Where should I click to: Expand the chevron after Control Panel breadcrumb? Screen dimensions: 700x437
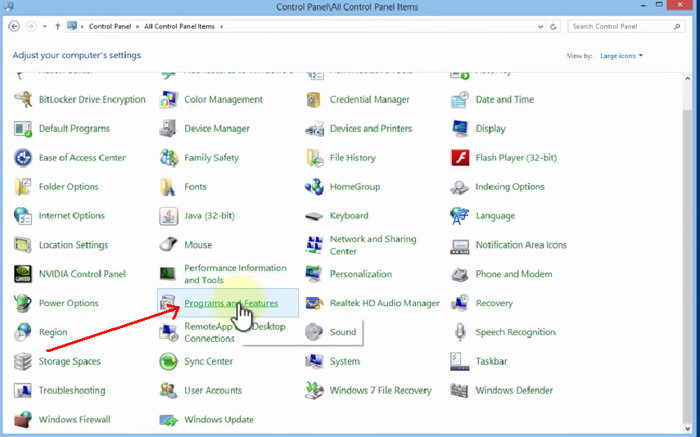(138, 27)
